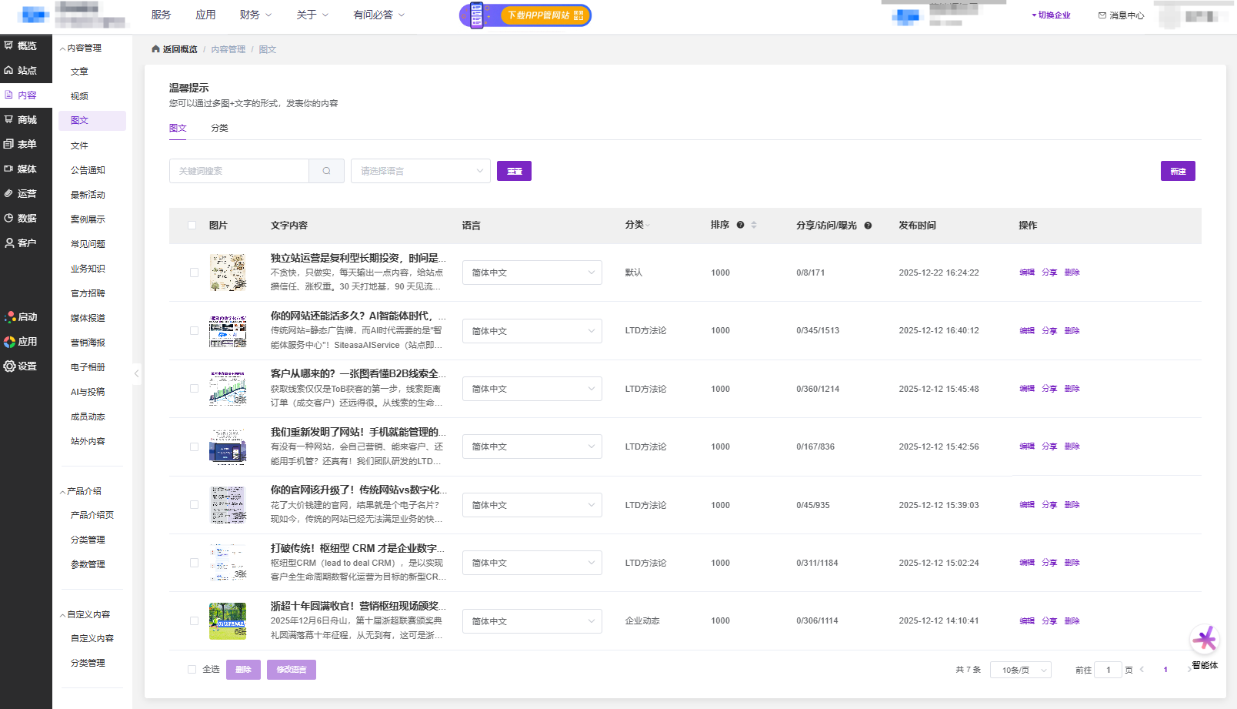Open 数据 in the left sidebar
This screenshot has width=1237, height=709.
[26, 219]
